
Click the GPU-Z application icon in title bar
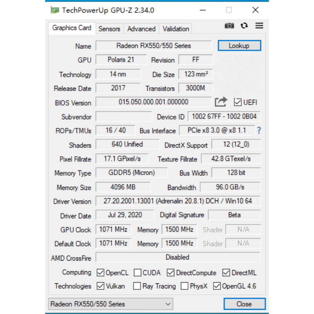[x=55, y=10]
